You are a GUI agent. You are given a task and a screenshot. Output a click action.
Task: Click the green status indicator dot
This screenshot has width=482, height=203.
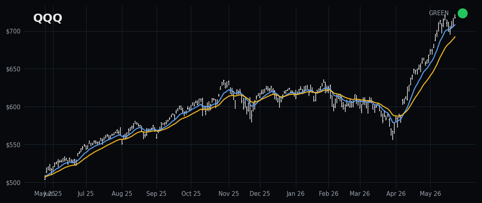pyautogui.click(x=462, y=13)
